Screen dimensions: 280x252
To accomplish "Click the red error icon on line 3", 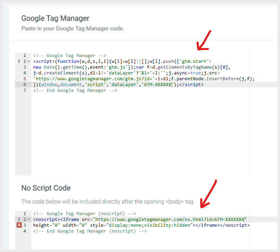I will tap(19, 225).
